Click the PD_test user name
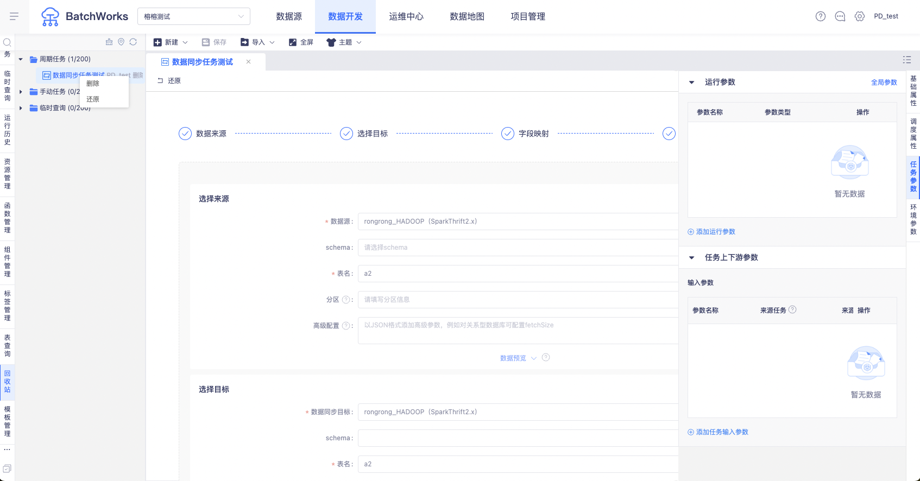This screenshot has width=920, height=481. pyautogui.click(x=886, y=16)
